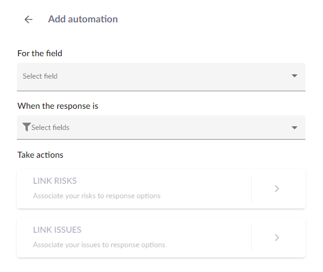This screenshot has width=323, height=272.
Task: Go back using the left arrow
Action: 28,19
